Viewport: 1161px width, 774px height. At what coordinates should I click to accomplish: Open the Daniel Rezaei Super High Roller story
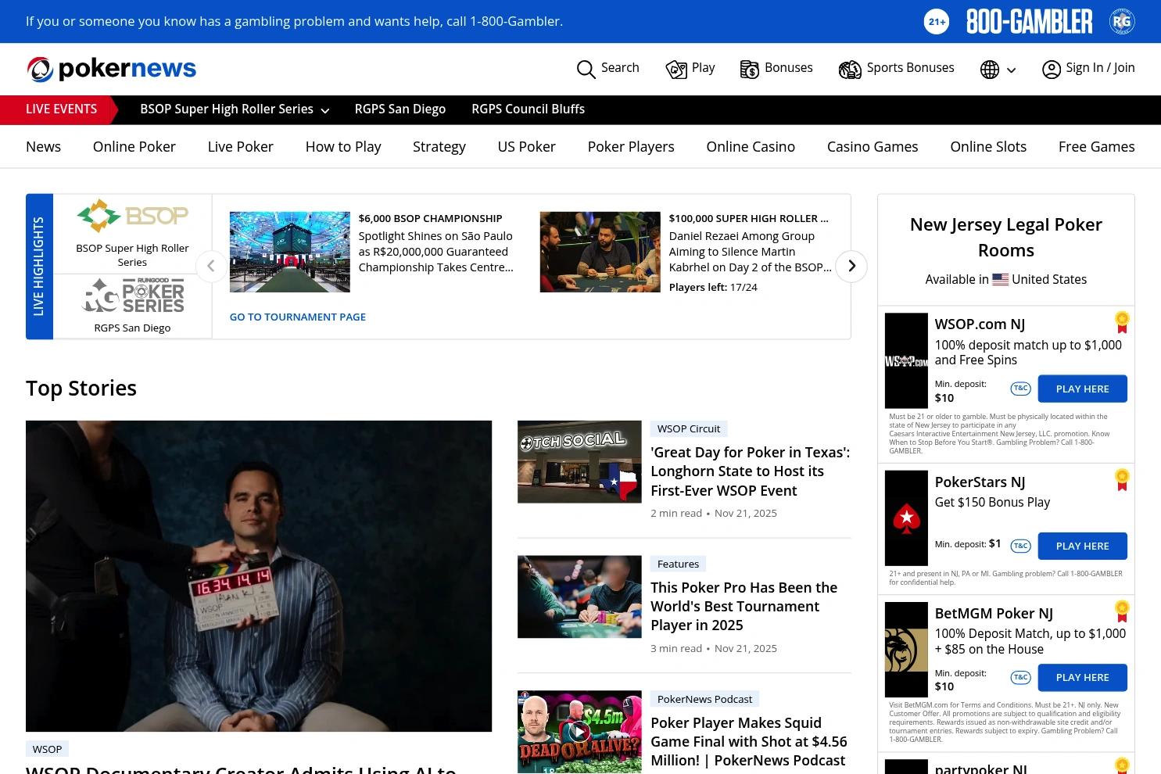click(749, 243)
